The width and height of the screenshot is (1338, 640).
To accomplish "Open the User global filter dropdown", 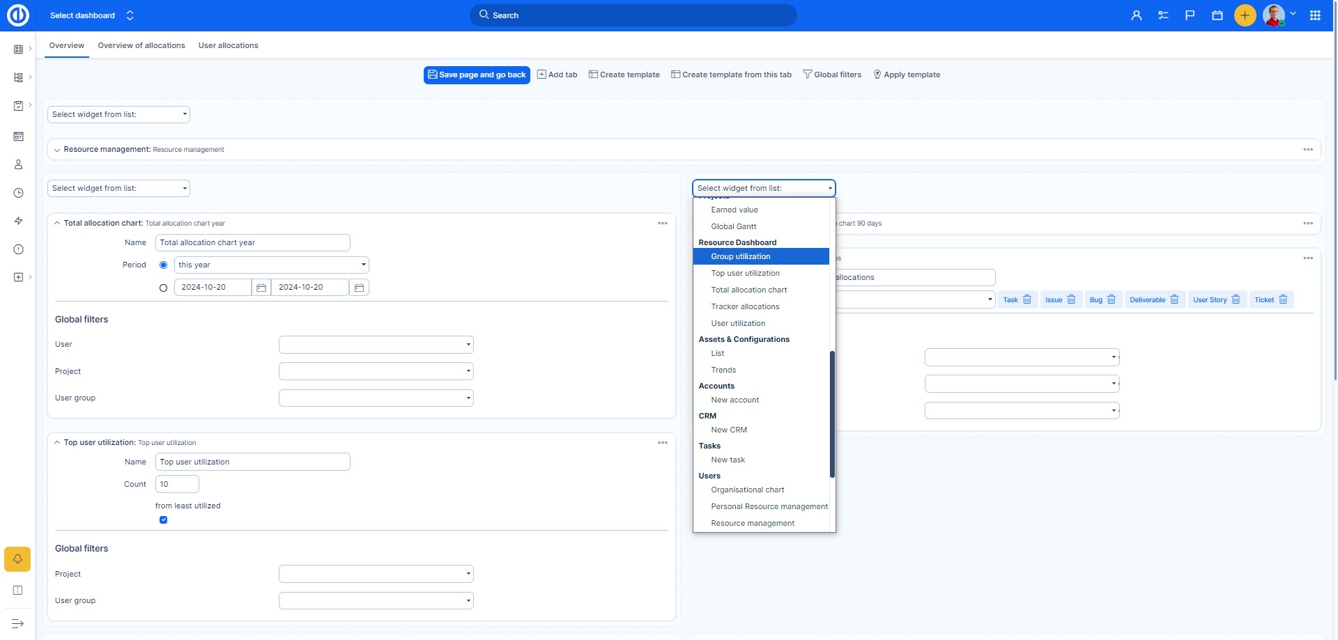I will pos(376,345).
